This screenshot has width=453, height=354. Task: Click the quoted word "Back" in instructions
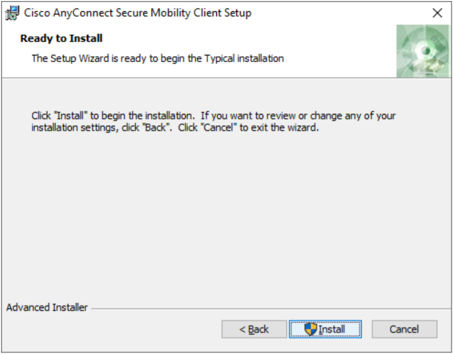156,127
